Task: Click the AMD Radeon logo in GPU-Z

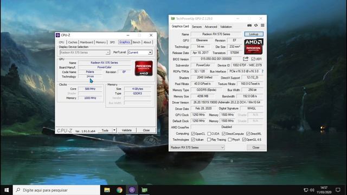Action: (253, 47)
